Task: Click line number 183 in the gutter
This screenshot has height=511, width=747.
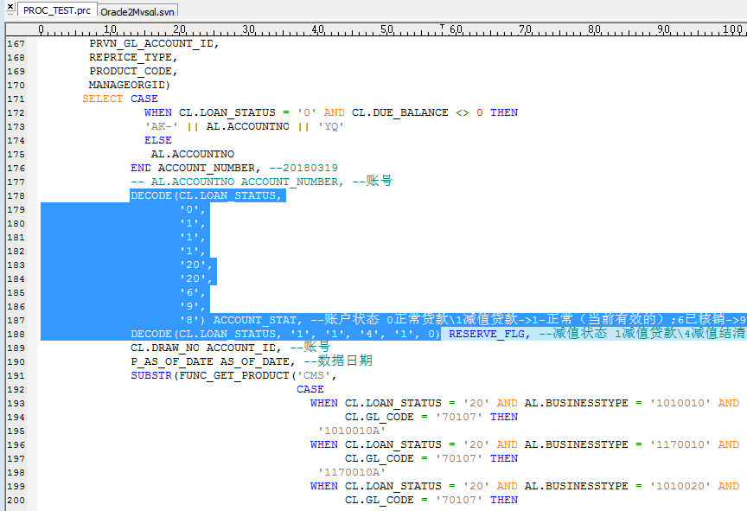Action: (16, 265)
